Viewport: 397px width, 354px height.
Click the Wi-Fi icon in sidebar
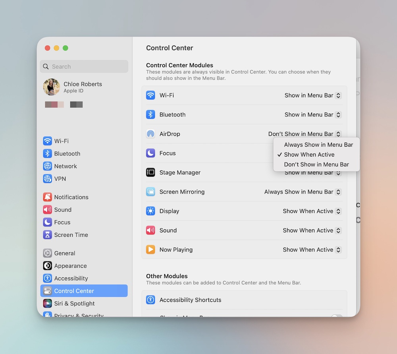47,141
